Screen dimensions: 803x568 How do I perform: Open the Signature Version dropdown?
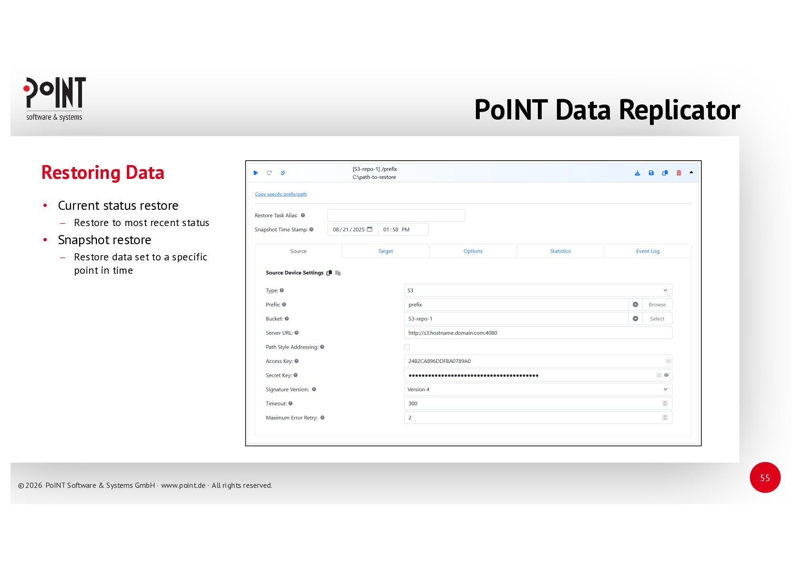(x=538, y=390)
